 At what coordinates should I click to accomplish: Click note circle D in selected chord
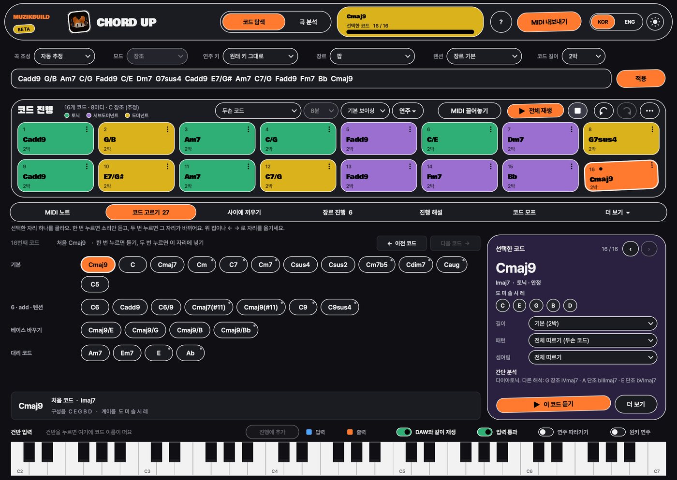(570, 305)
